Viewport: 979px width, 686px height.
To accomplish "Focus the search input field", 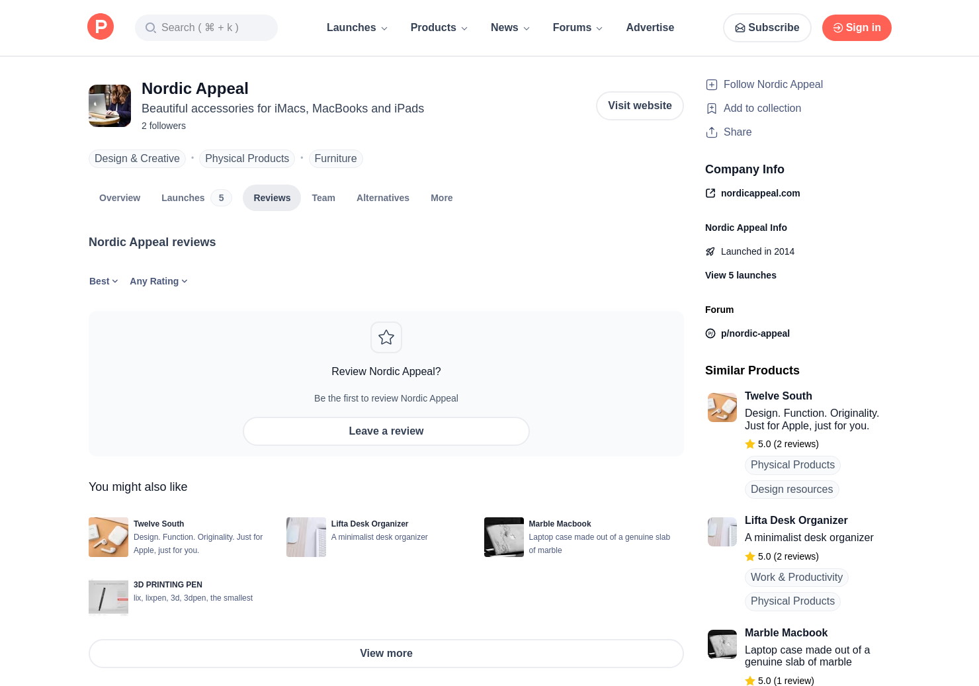I will [206, 28].
